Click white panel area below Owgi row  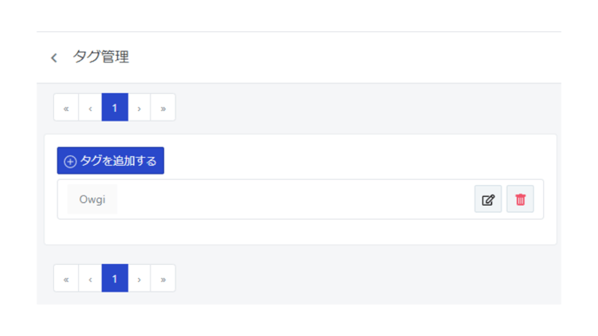point(301,232)
